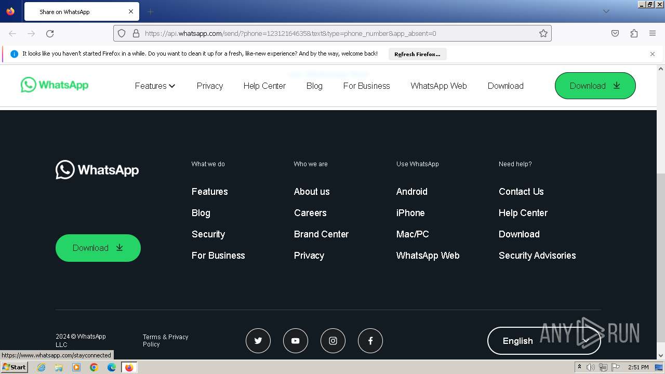
Task: Open a new browser tab
Action: (150, 11)
